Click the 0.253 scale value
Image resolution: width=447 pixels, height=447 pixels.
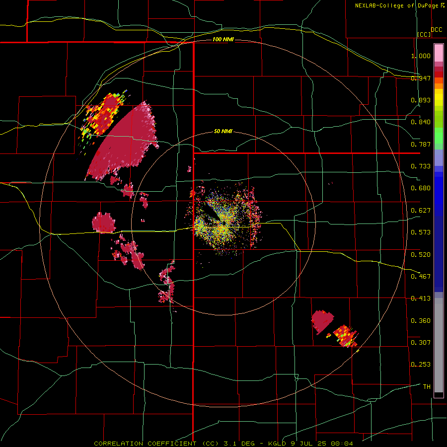(421, 365)
